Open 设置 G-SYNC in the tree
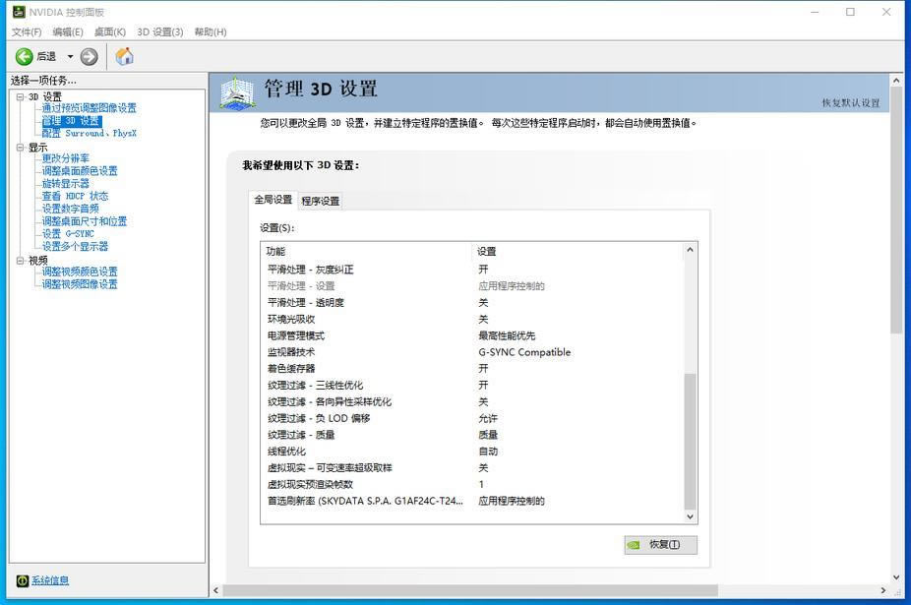The height and width of the screenshot is (605, 911). 68,233
